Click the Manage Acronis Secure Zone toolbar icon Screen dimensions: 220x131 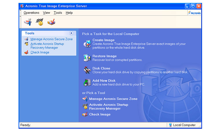click(28, 22)
